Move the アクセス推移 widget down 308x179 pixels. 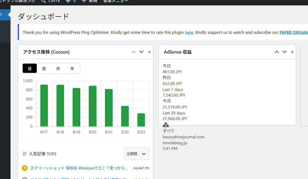(142, 52)
